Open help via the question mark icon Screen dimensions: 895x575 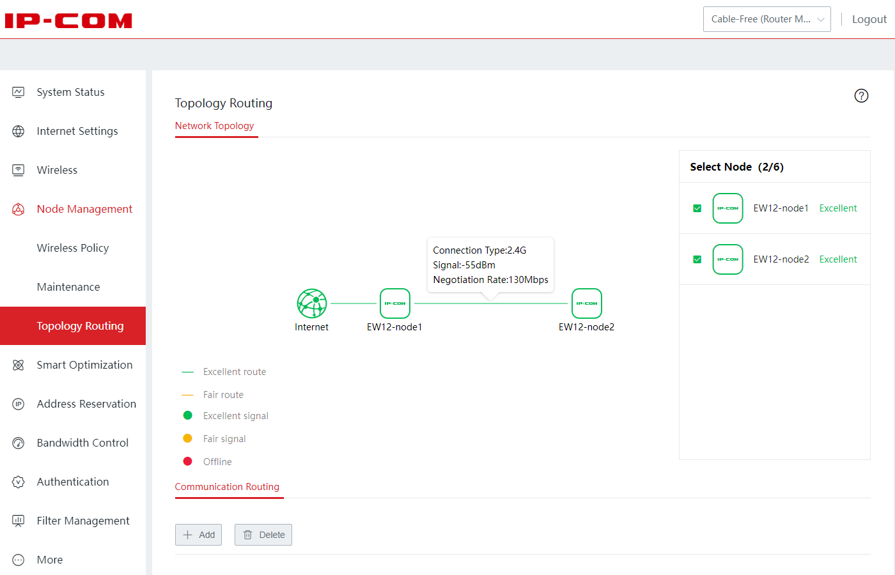[861, 96]
